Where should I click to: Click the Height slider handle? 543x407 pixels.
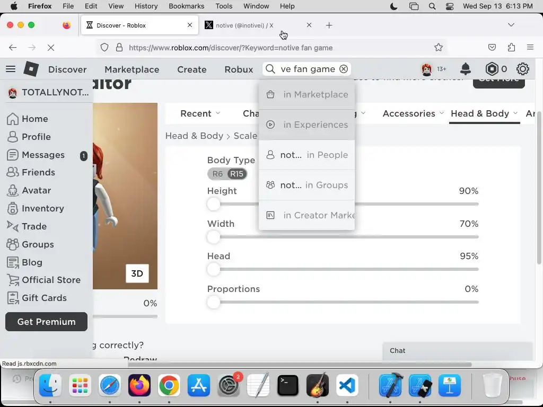pos(214,204)
